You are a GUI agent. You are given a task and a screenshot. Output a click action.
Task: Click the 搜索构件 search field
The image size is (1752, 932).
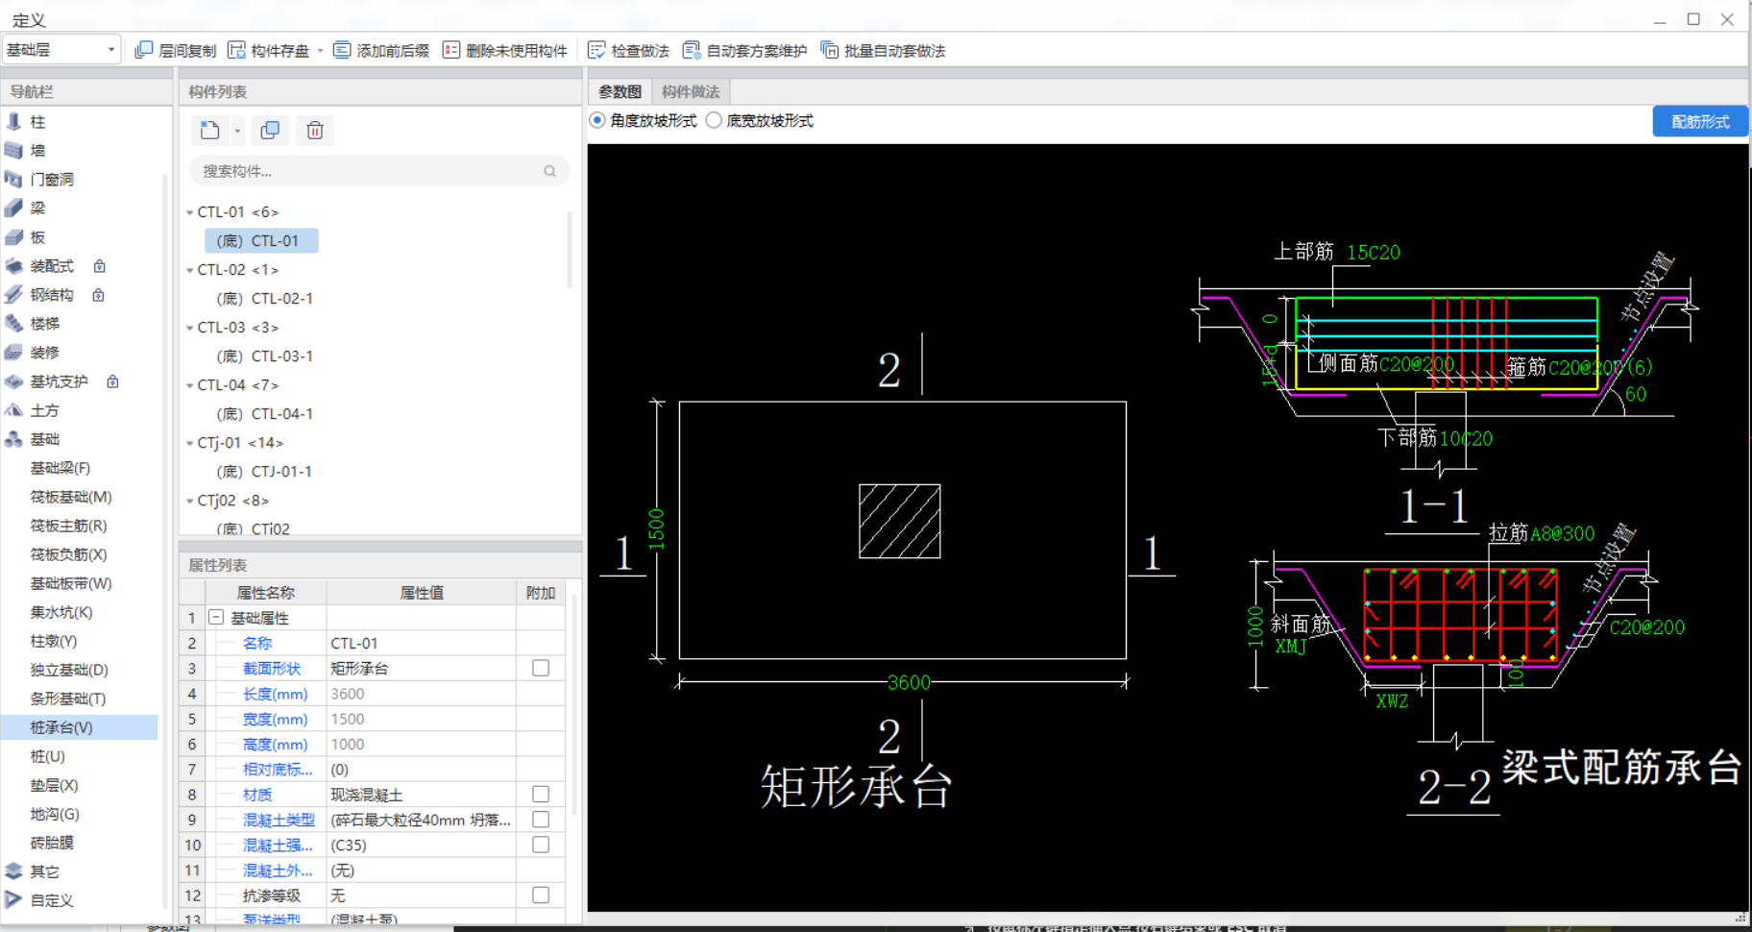pos(379,171)
